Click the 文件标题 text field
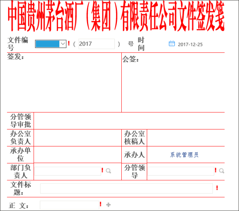 pos(126,189)
